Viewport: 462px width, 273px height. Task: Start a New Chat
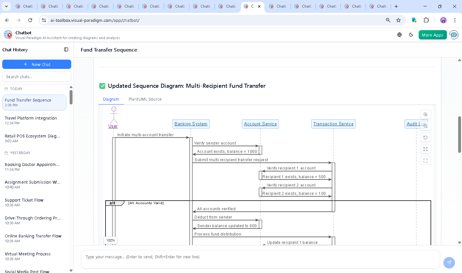[x=37, y=64]
